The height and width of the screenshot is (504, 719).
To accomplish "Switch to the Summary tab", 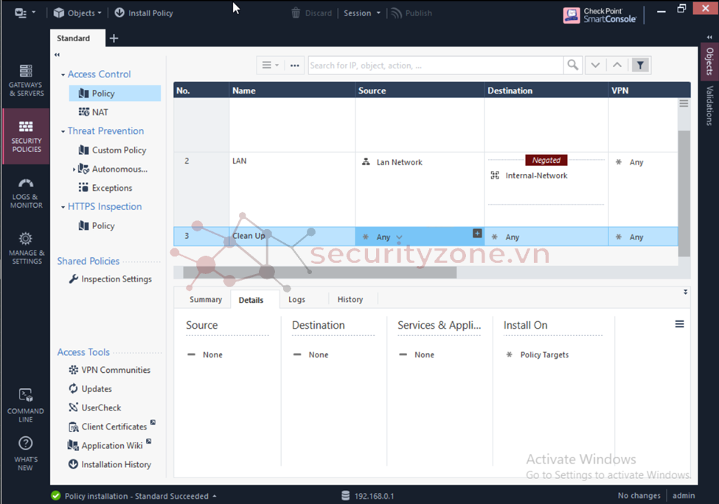I will coord(206,299).
